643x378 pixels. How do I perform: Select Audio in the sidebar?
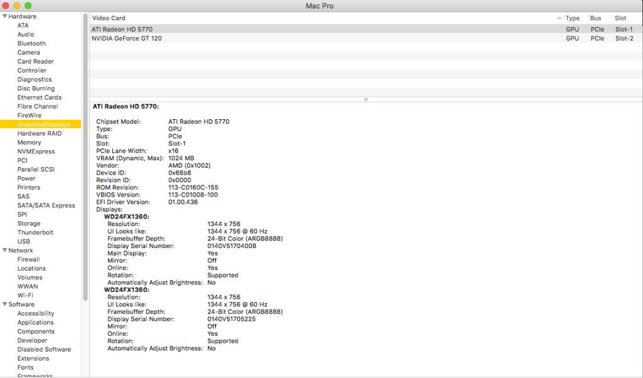click(25, 35)
